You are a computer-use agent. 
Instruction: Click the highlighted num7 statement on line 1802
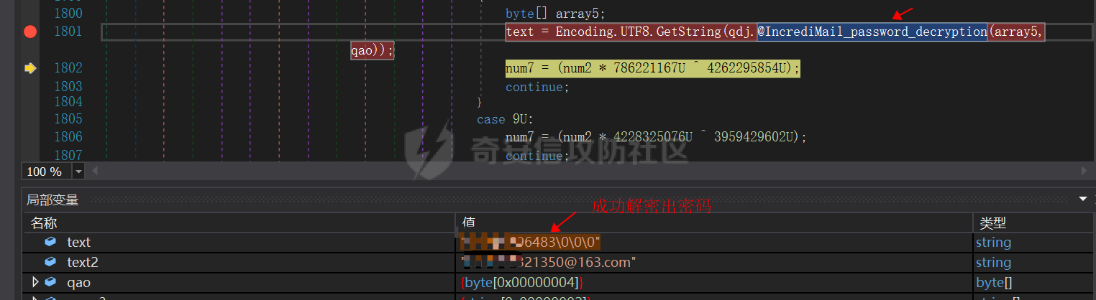tap(652, 68)
